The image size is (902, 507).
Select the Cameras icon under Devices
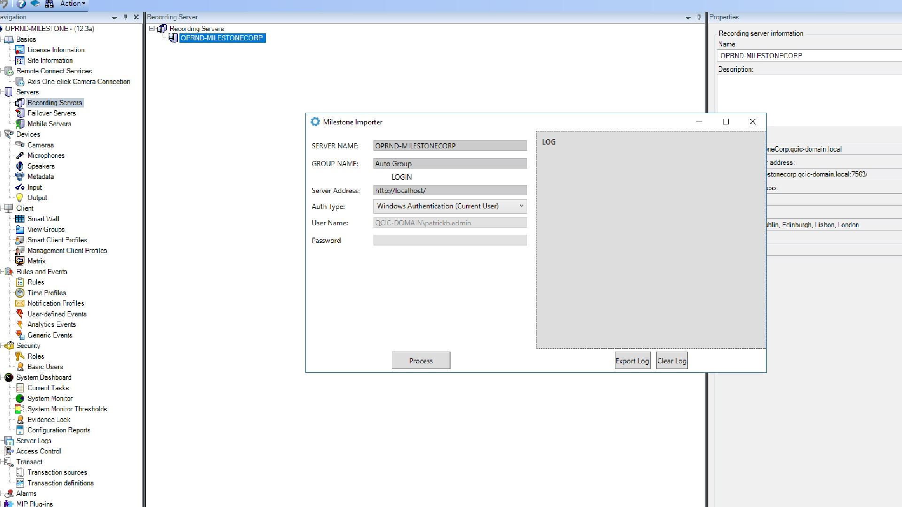coord(20,145)
